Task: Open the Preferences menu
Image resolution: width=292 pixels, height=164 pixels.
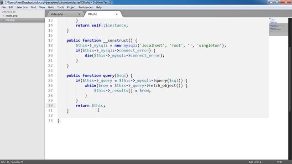Action: pyautogui.click(x=85, y=7)
